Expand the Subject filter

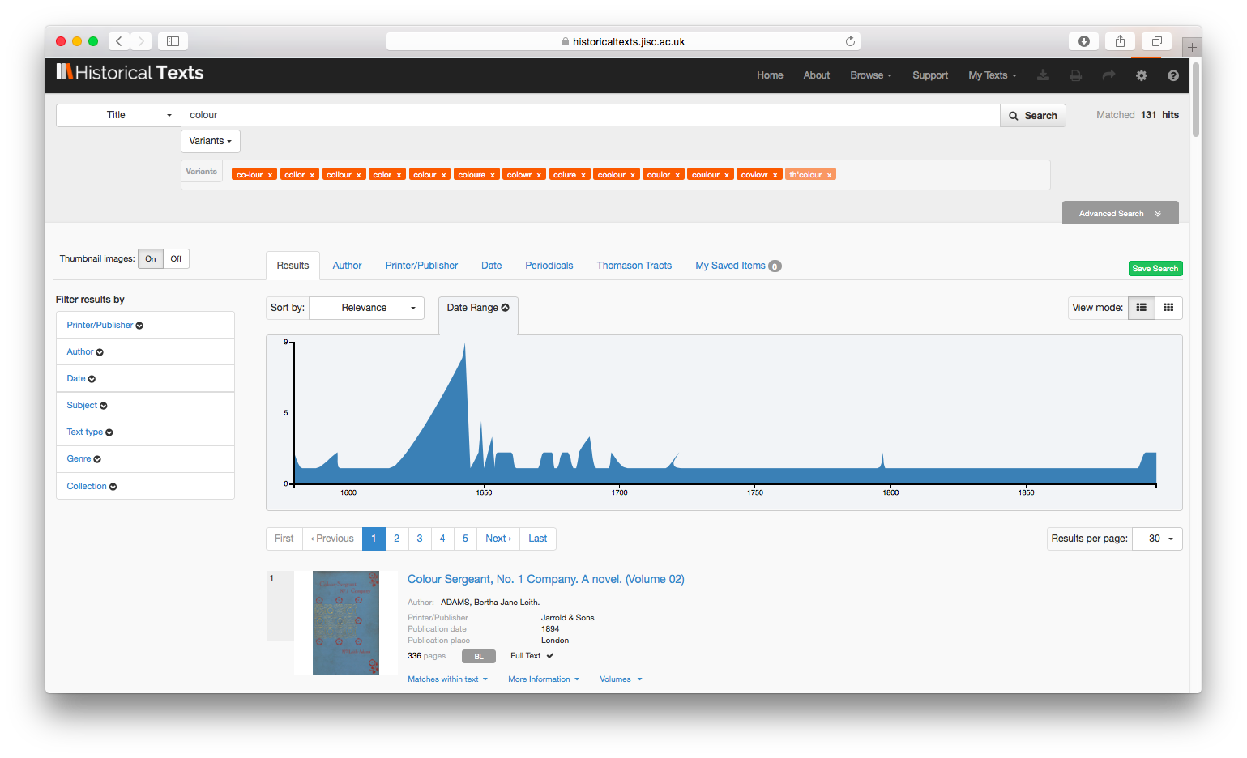click(87, 405)
